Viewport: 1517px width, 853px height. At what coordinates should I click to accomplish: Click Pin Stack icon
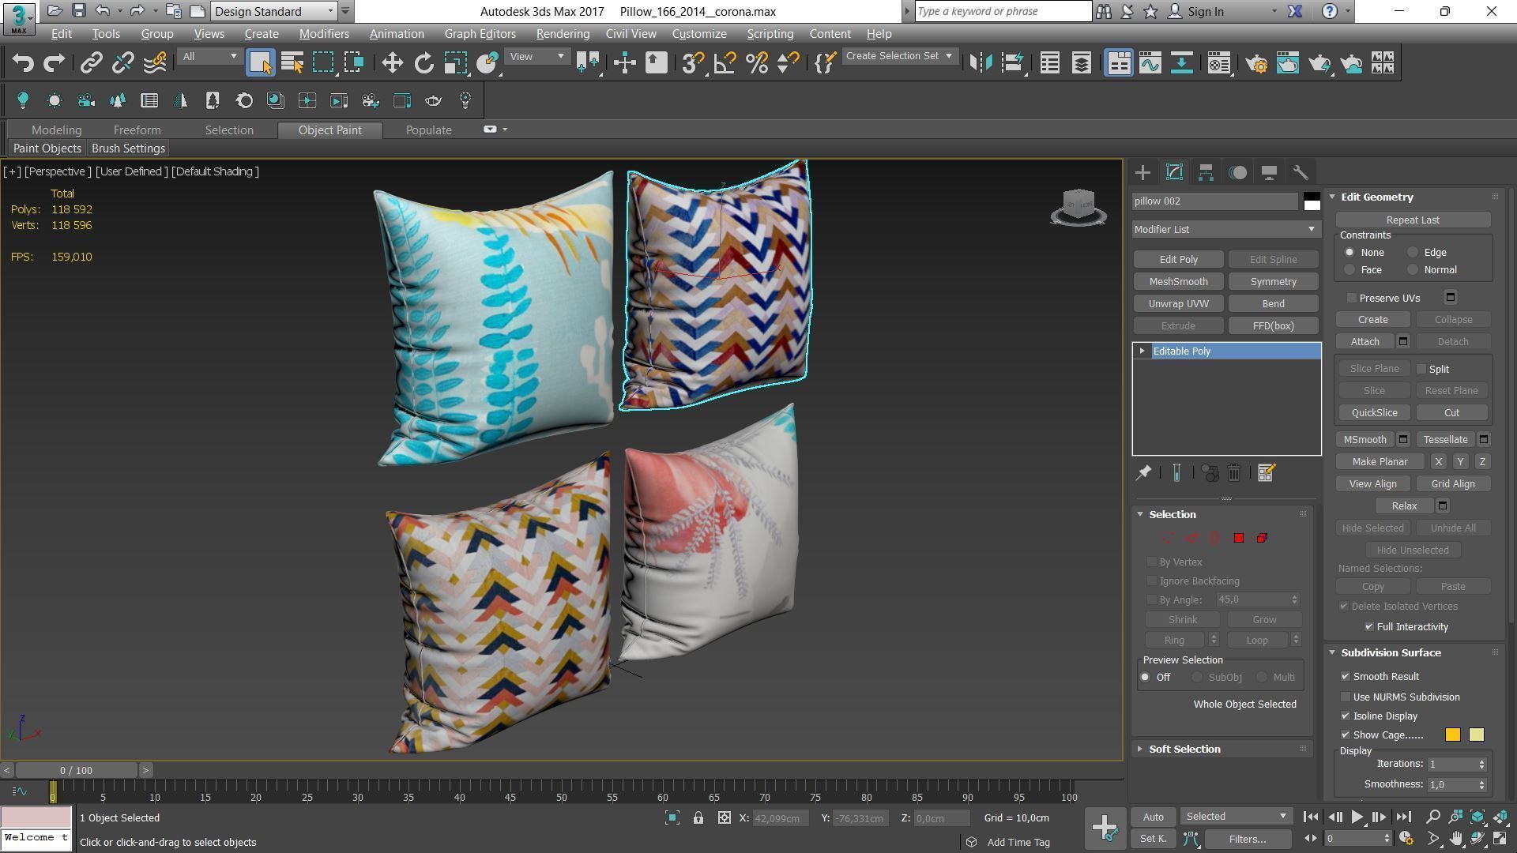tap(1143, 472)
